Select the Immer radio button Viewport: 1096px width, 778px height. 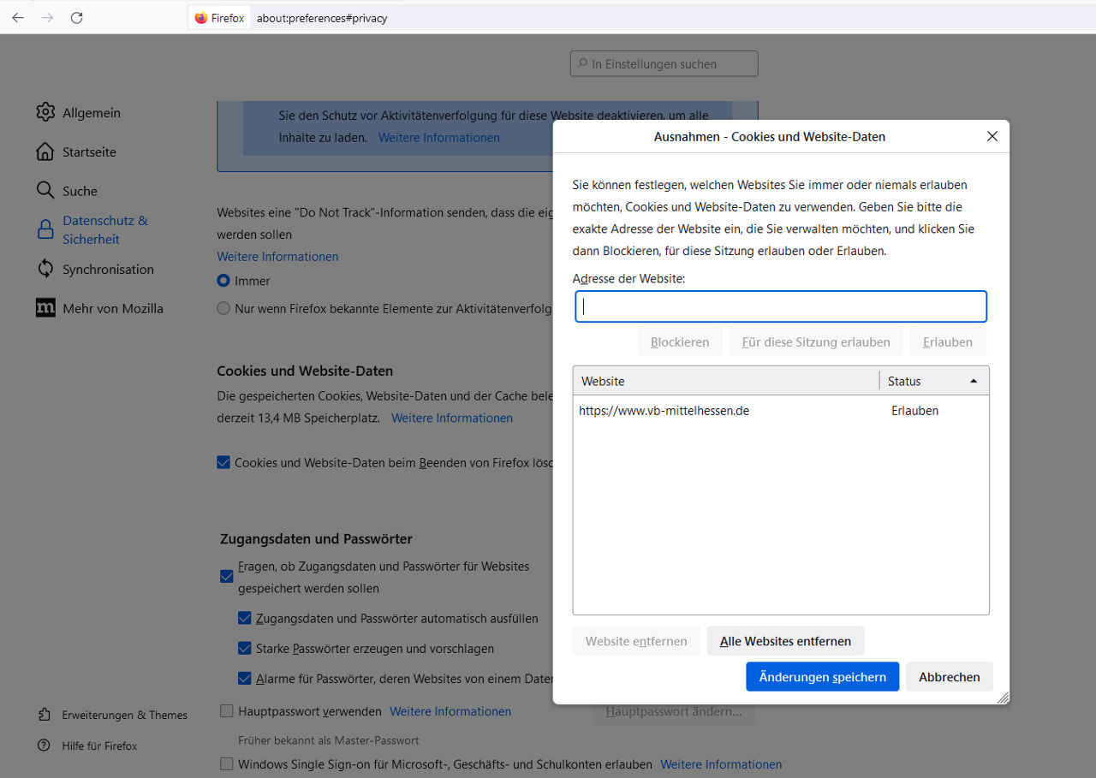[223, 281]
